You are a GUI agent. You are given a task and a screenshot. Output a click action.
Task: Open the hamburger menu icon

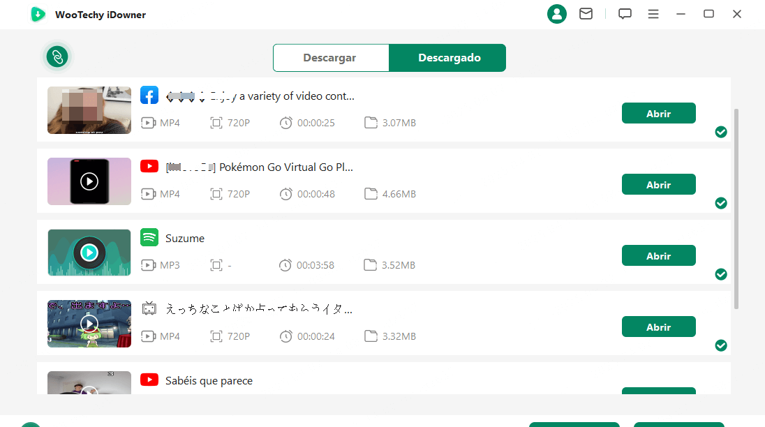point(653,14)
